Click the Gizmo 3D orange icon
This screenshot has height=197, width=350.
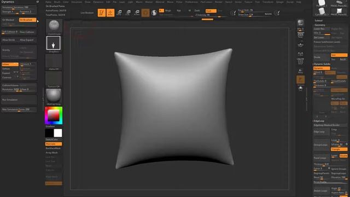click(x=145, y=13)
